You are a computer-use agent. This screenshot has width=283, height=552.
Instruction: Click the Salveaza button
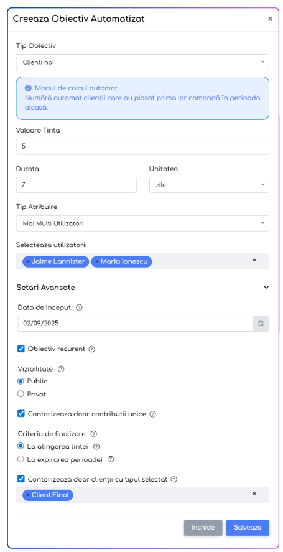[x=248, y=528]
